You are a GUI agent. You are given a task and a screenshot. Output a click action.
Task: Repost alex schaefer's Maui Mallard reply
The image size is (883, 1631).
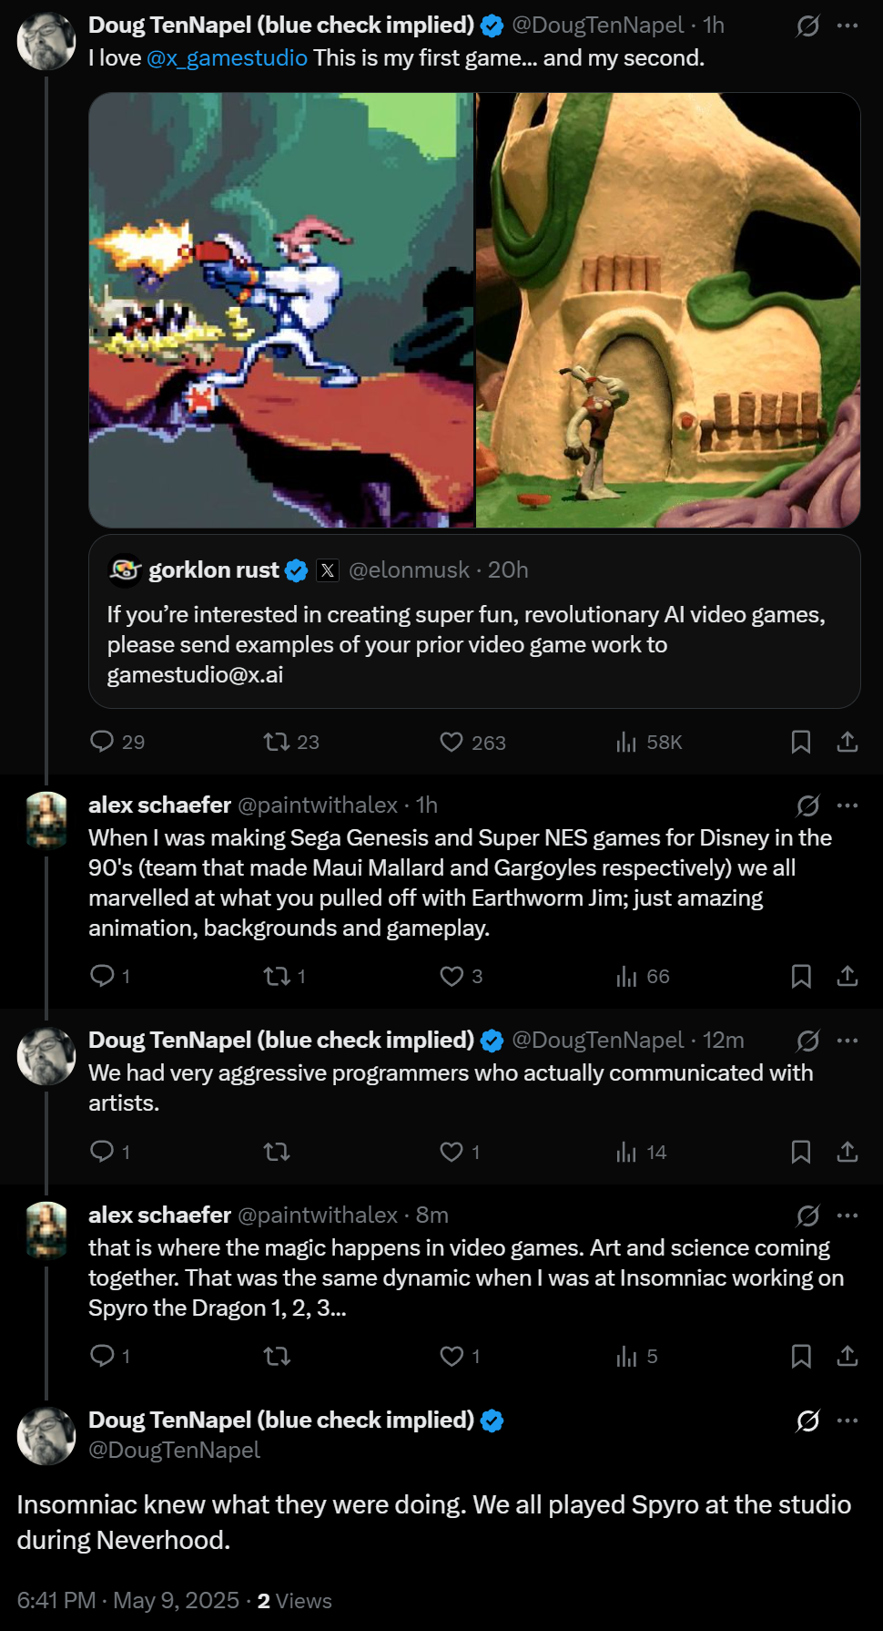pyautogui.click(x=277, y=976)
